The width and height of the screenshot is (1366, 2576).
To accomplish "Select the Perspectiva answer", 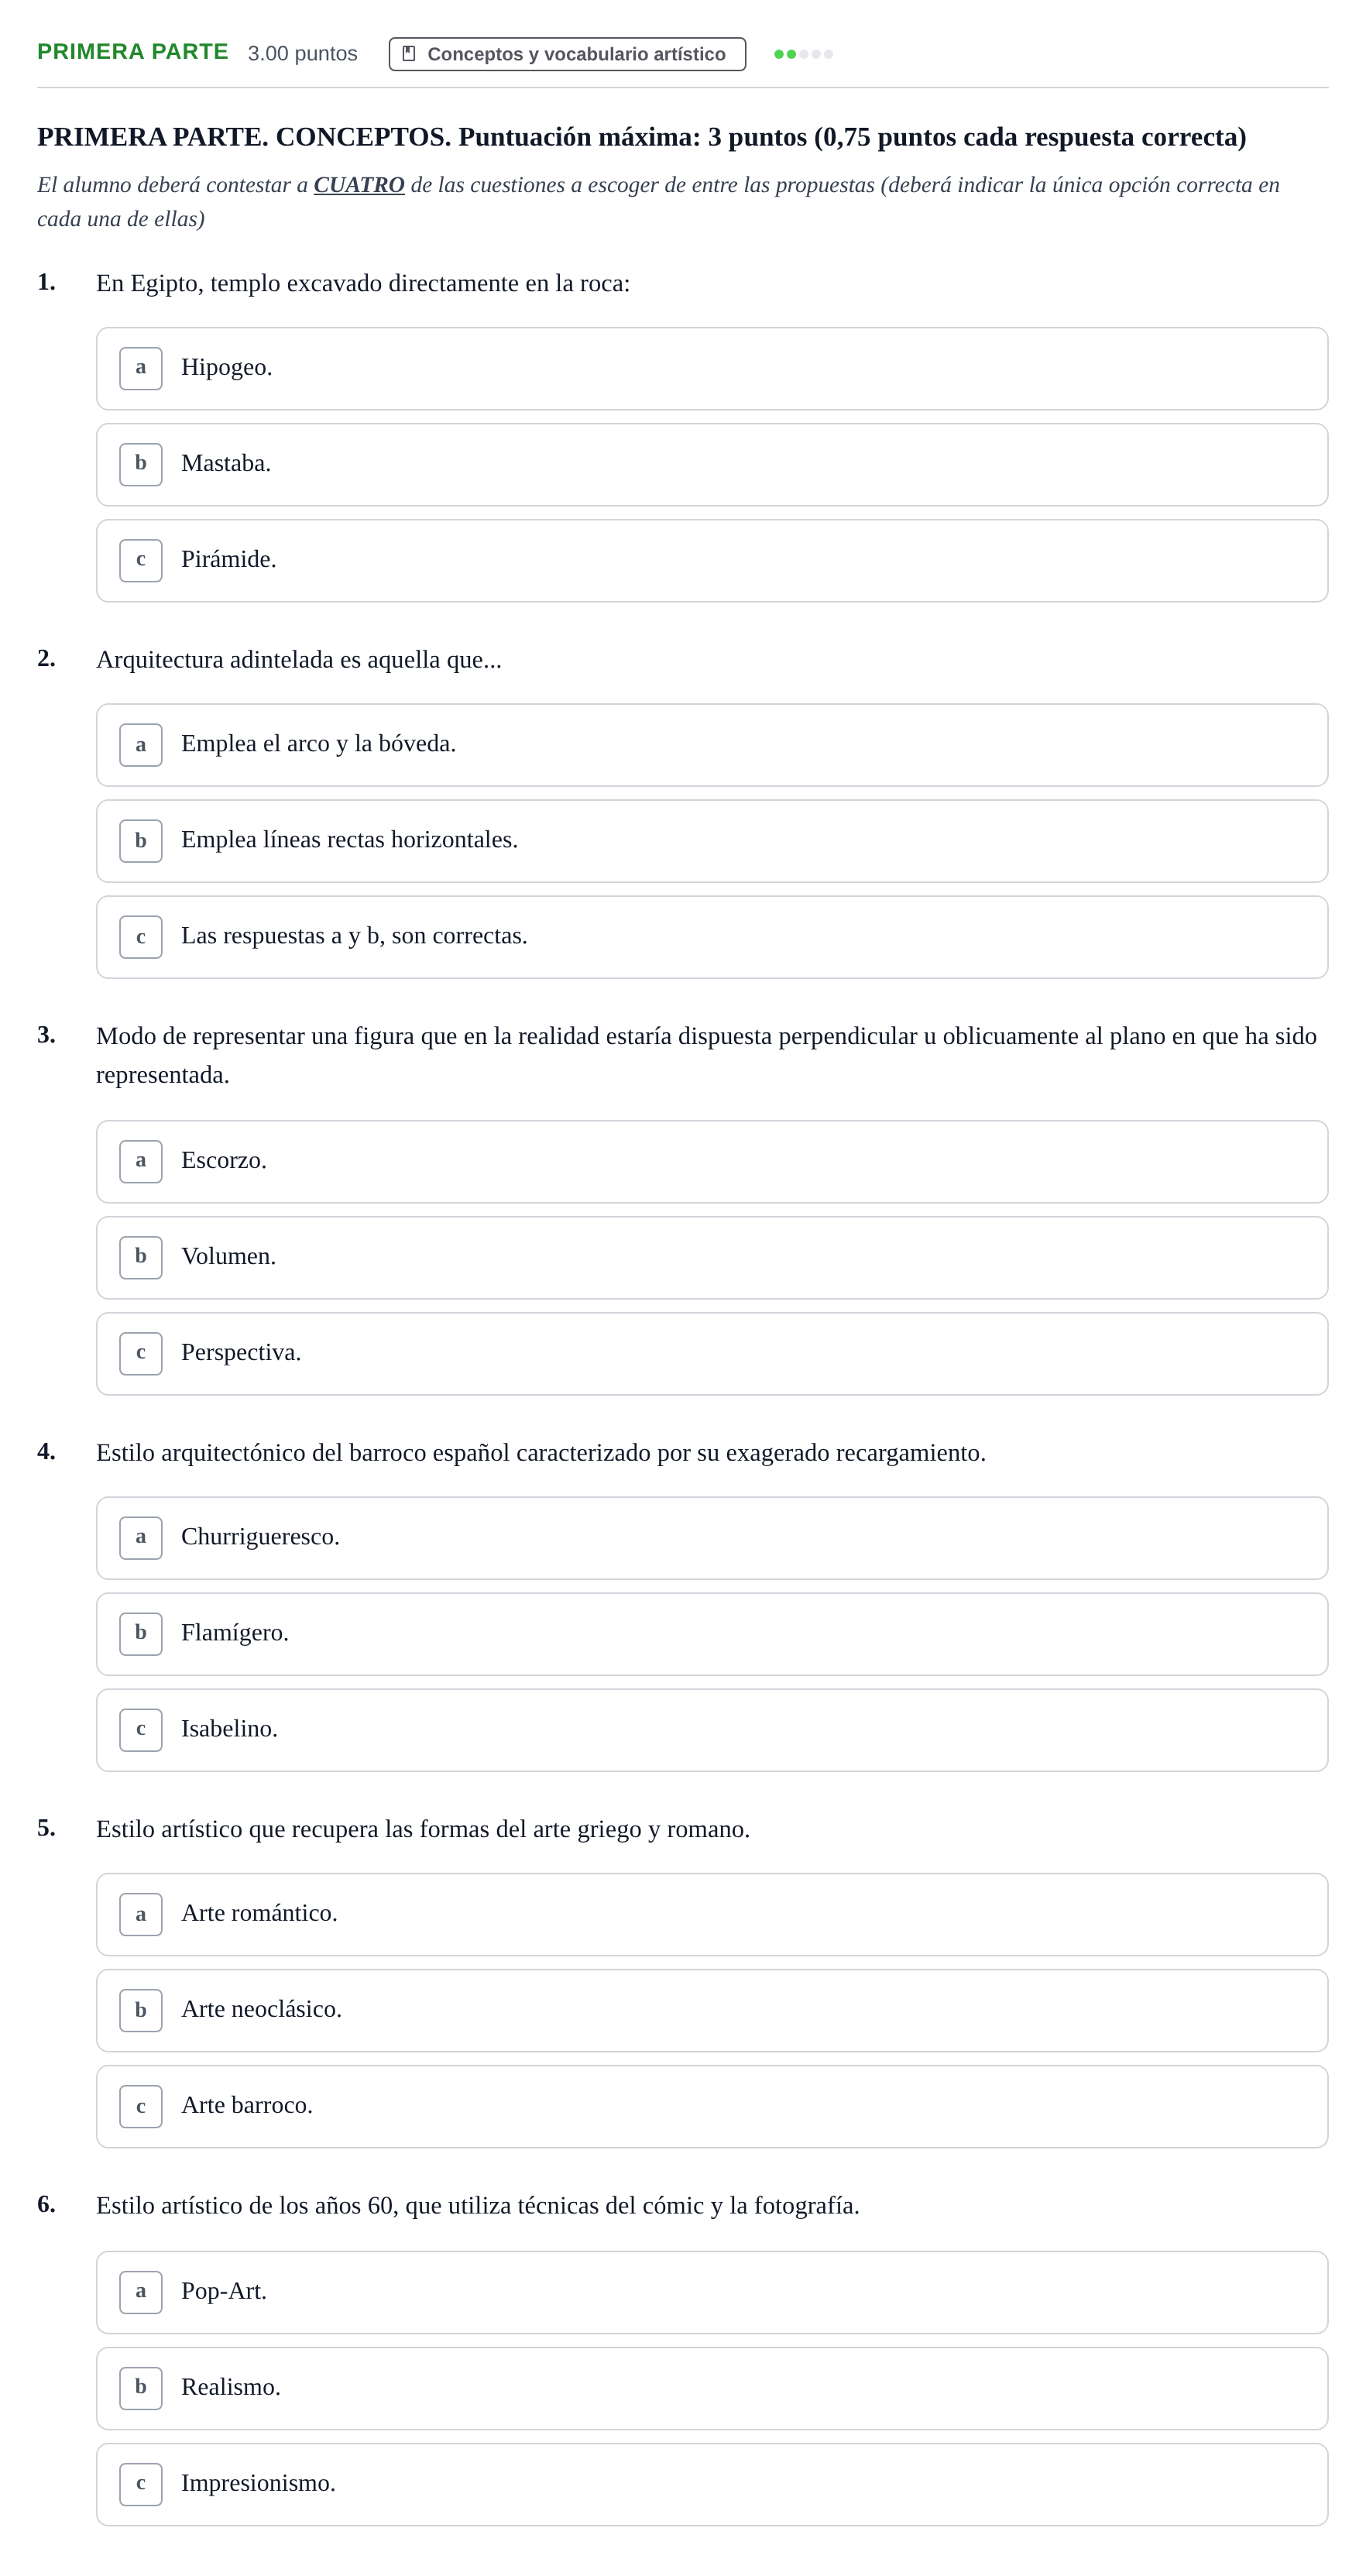I will pos(712,1353).
